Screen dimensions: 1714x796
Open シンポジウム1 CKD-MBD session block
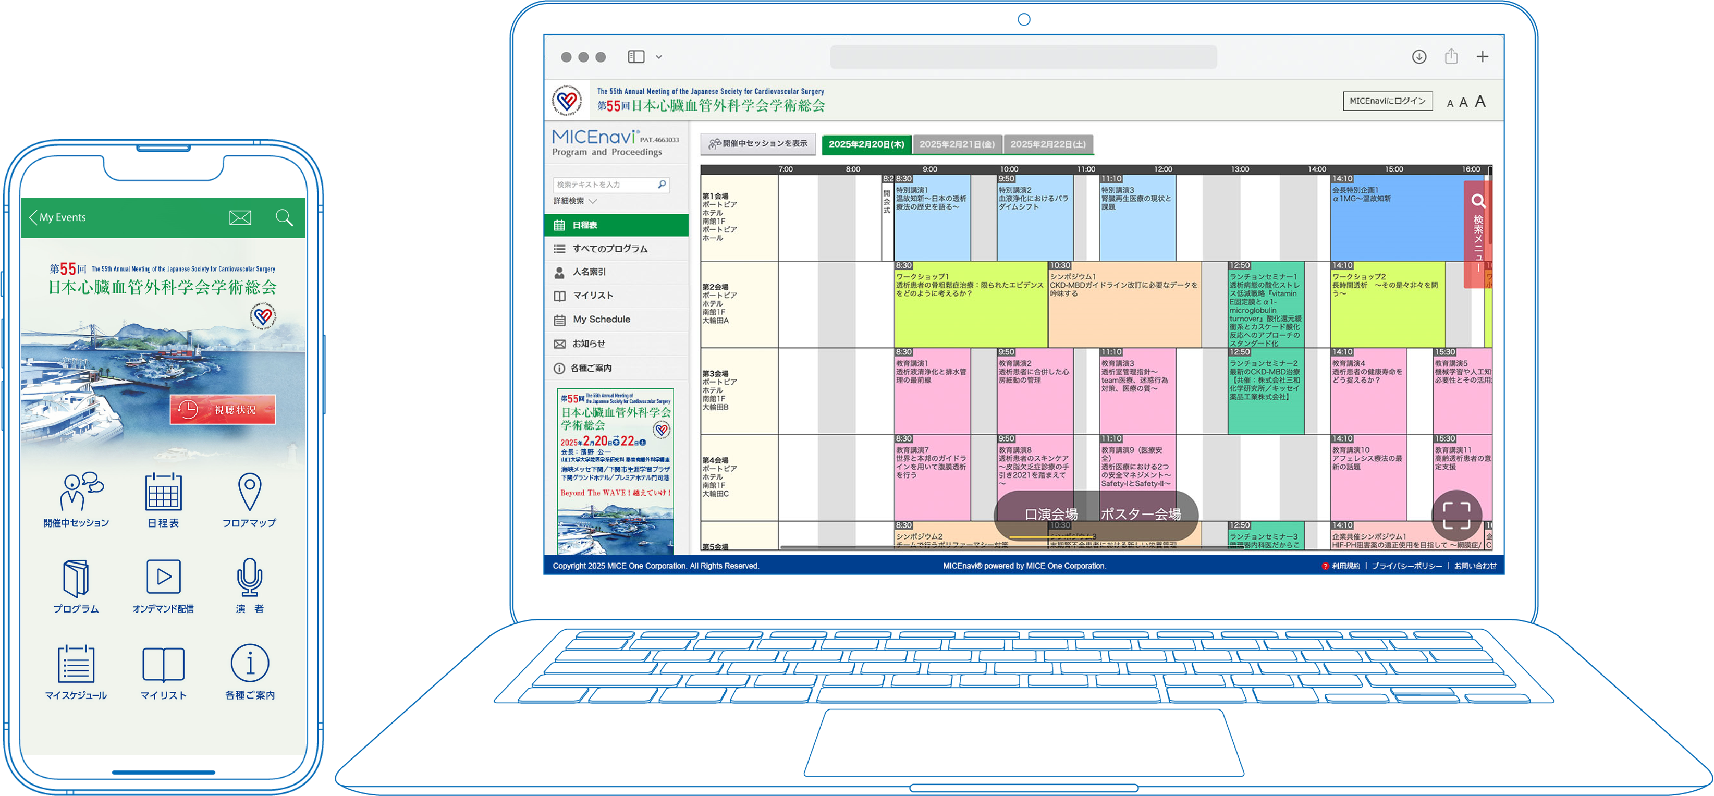[x=1124, y=305]
